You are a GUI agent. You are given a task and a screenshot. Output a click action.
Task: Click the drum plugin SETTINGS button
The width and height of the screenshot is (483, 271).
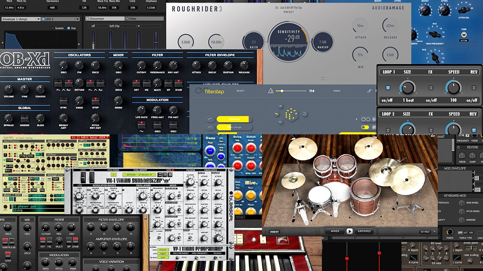425,232
